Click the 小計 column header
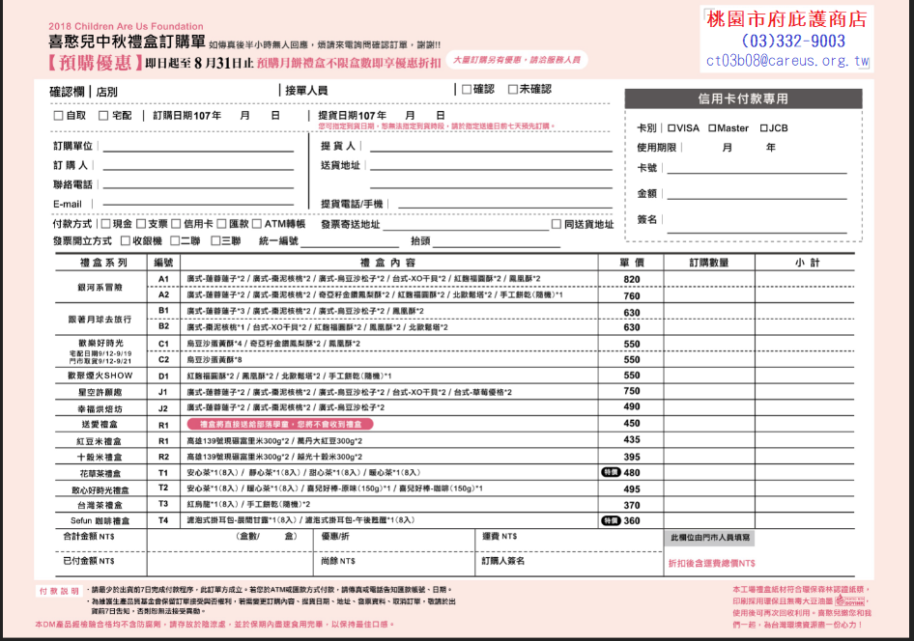 coord(808,263)
